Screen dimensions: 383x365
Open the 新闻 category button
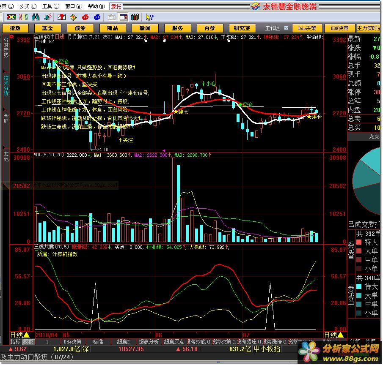pos(145,28)
